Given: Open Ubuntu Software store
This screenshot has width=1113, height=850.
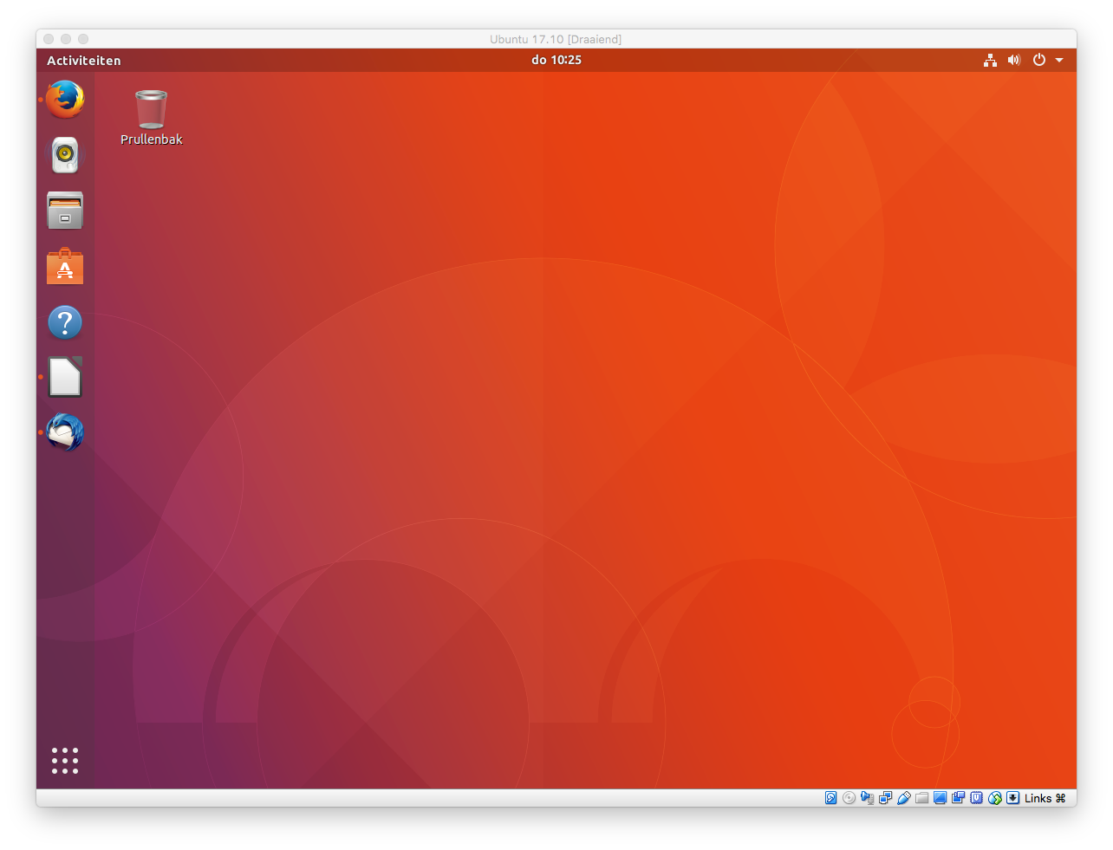Looking at the screenshot, I should (x=65, y=267).
